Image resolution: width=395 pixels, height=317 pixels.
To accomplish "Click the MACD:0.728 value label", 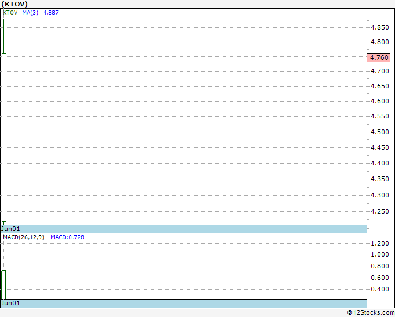I will click(67, 237).
